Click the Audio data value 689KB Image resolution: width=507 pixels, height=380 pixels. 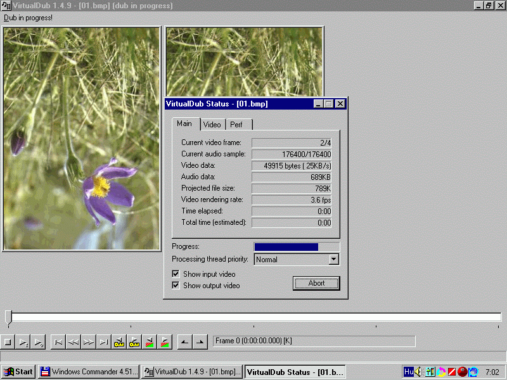click(x=292, y=177)
